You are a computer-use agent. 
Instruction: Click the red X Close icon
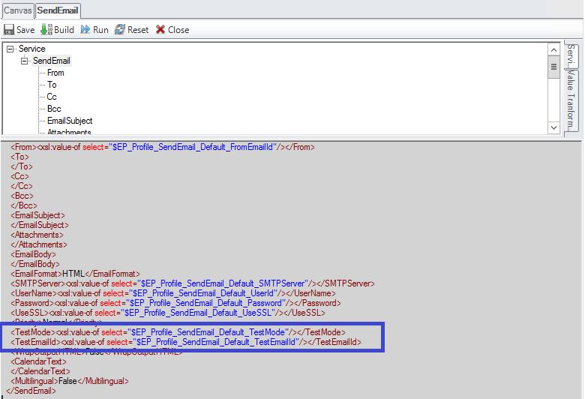pyautogui.click(x=160, y=29)
